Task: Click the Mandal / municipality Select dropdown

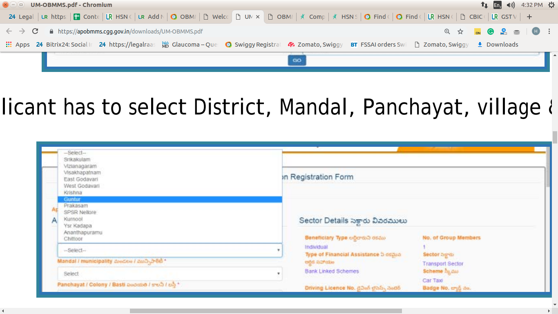Action: coord(170,274)
